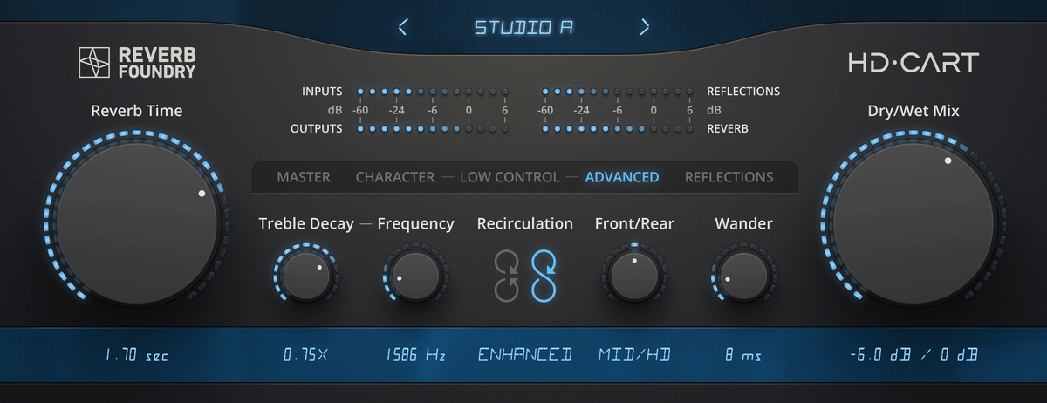Viewport: 1047px width, 403px height.
Task: Click the ENHANCED recirculation readout
Action: click(525, 355)
